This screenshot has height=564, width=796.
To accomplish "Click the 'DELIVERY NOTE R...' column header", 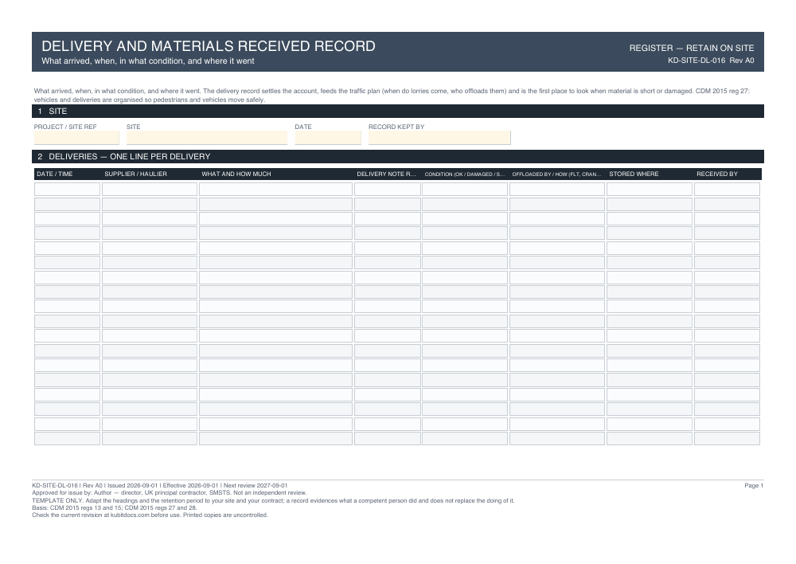I will 386,174.
